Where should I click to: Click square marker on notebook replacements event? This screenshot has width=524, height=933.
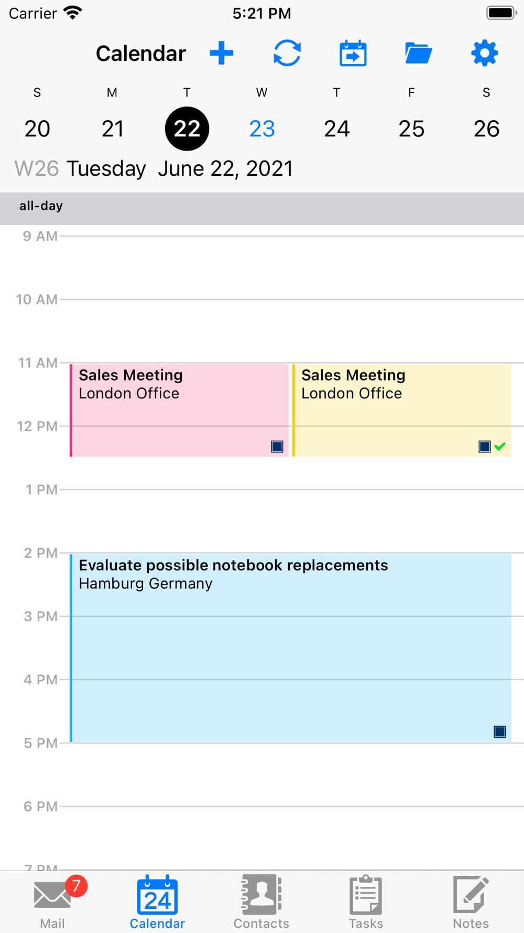[x=500, y=731]
